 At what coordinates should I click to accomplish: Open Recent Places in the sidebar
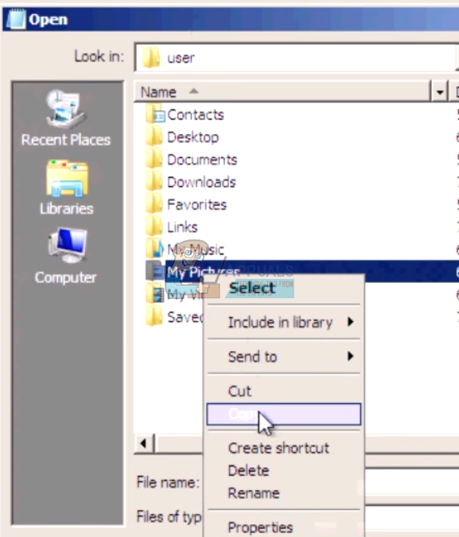click(66, 118)
